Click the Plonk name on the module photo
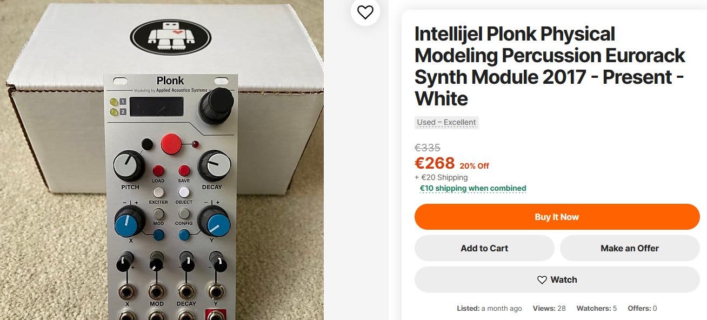Image resolution: width=707 pixels, height=320 pixels. point(170,82)
